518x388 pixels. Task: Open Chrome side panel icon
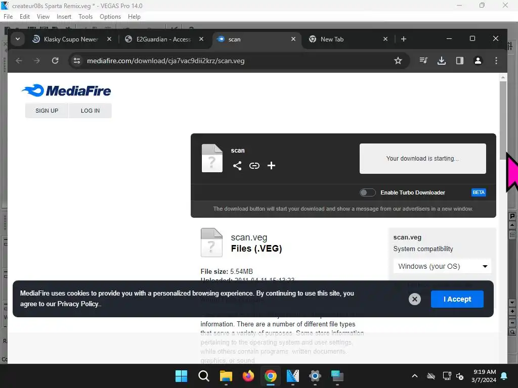(459, 61)
